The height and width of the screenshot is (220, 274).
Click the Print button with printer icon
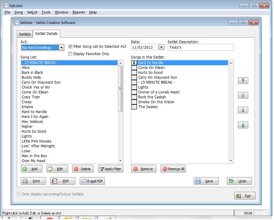[x=33, y=181]
